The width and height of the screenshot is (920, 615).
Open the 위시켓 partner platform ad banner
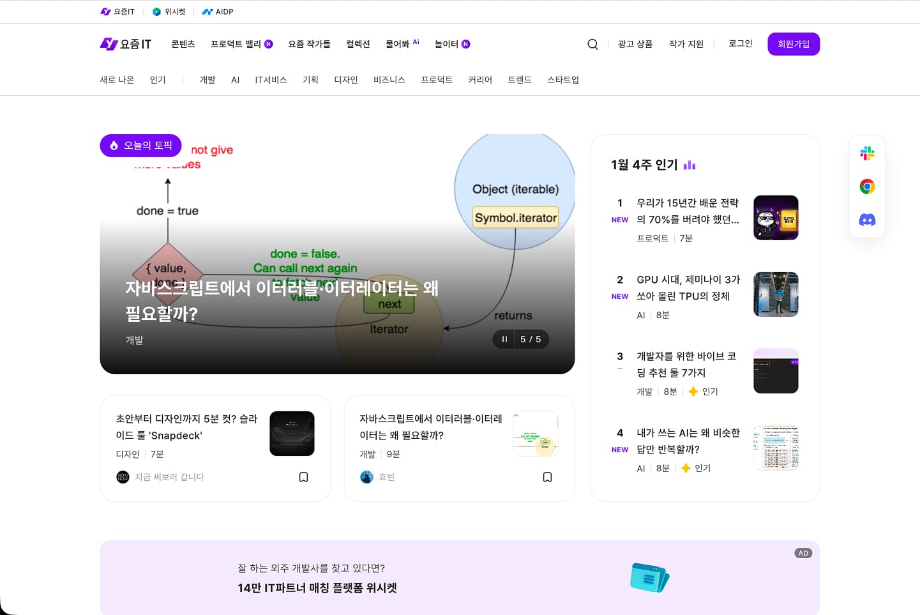coord(459,578)
